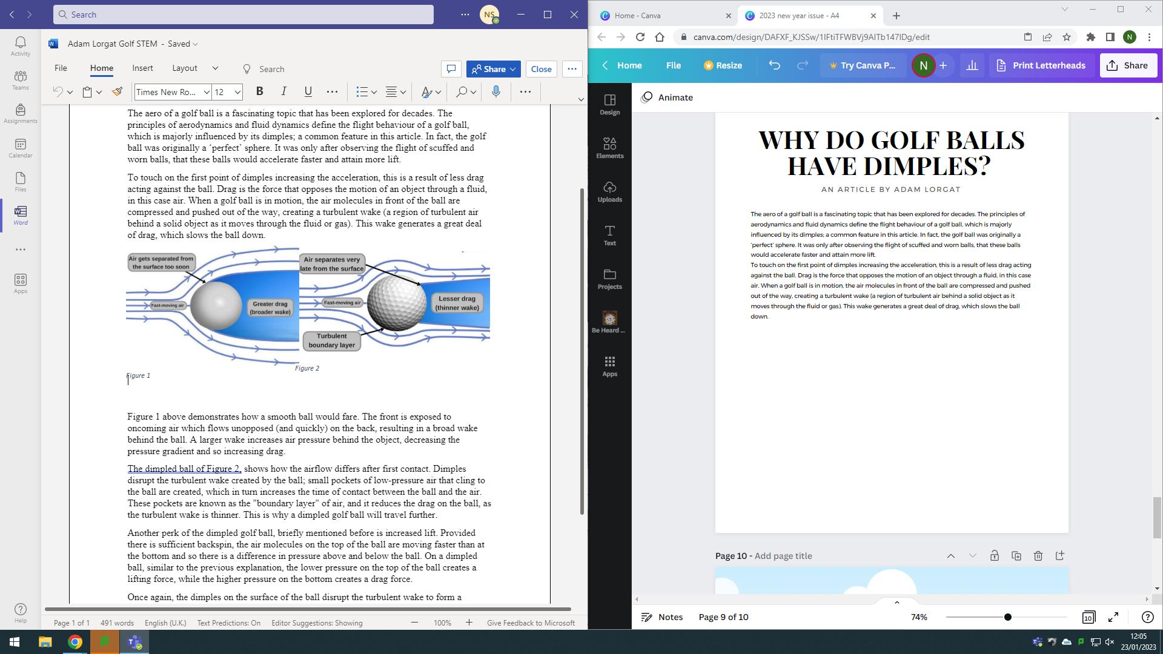Open the Canva File menu
This screenshot has height=654, width=1163.
(673, 65)
